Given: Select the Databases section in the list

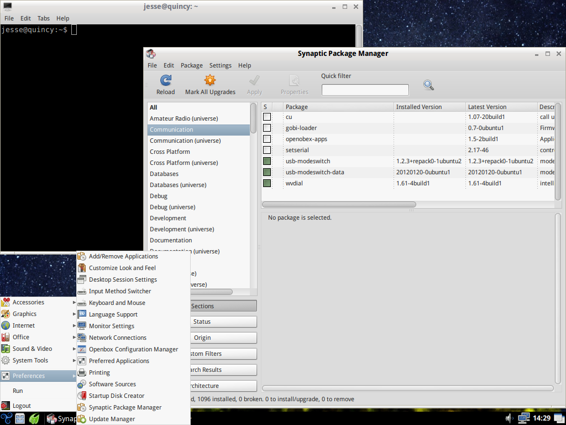Looking at the screenshot, I should 199,174.
